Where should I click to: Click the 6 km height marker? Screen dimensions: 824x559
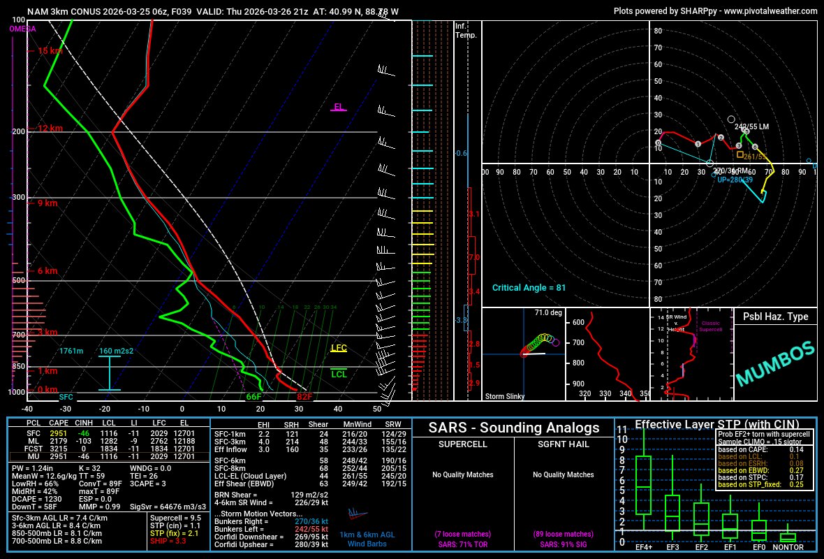point(47,271)
